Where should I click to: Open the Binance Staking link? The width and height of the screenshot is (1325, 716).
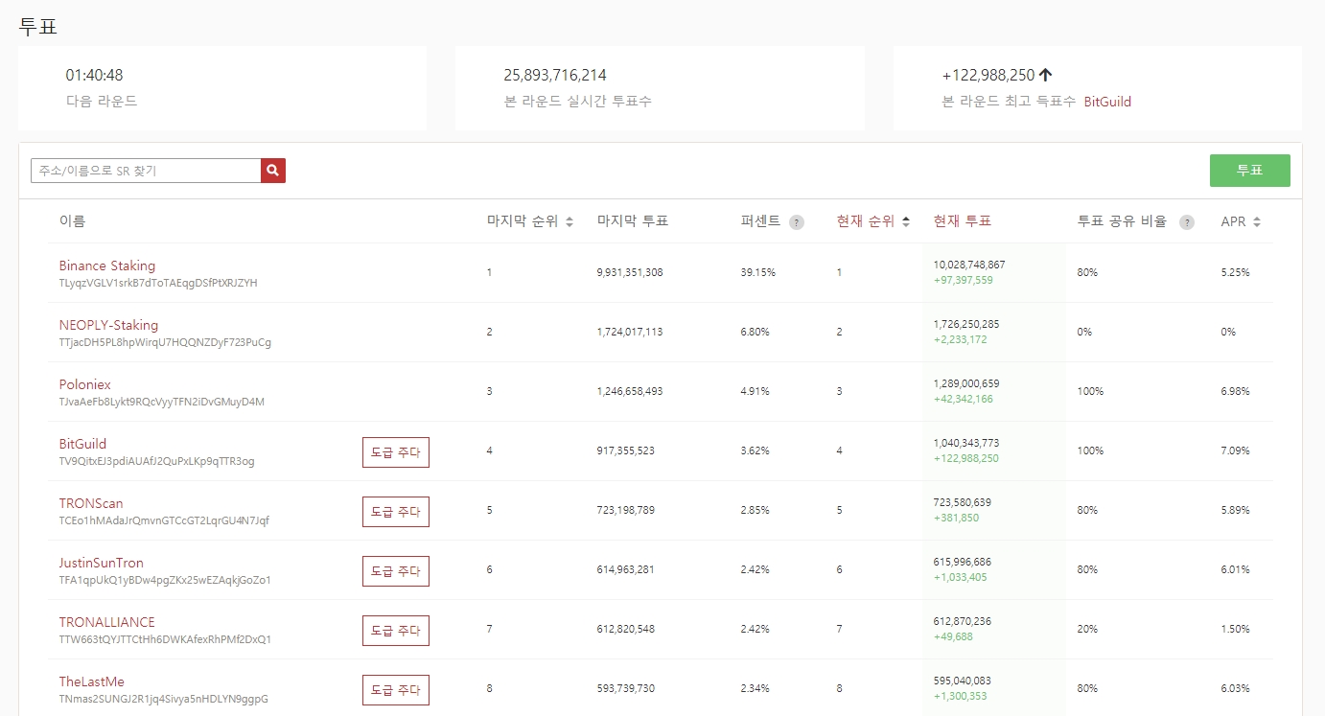[107, 266]
